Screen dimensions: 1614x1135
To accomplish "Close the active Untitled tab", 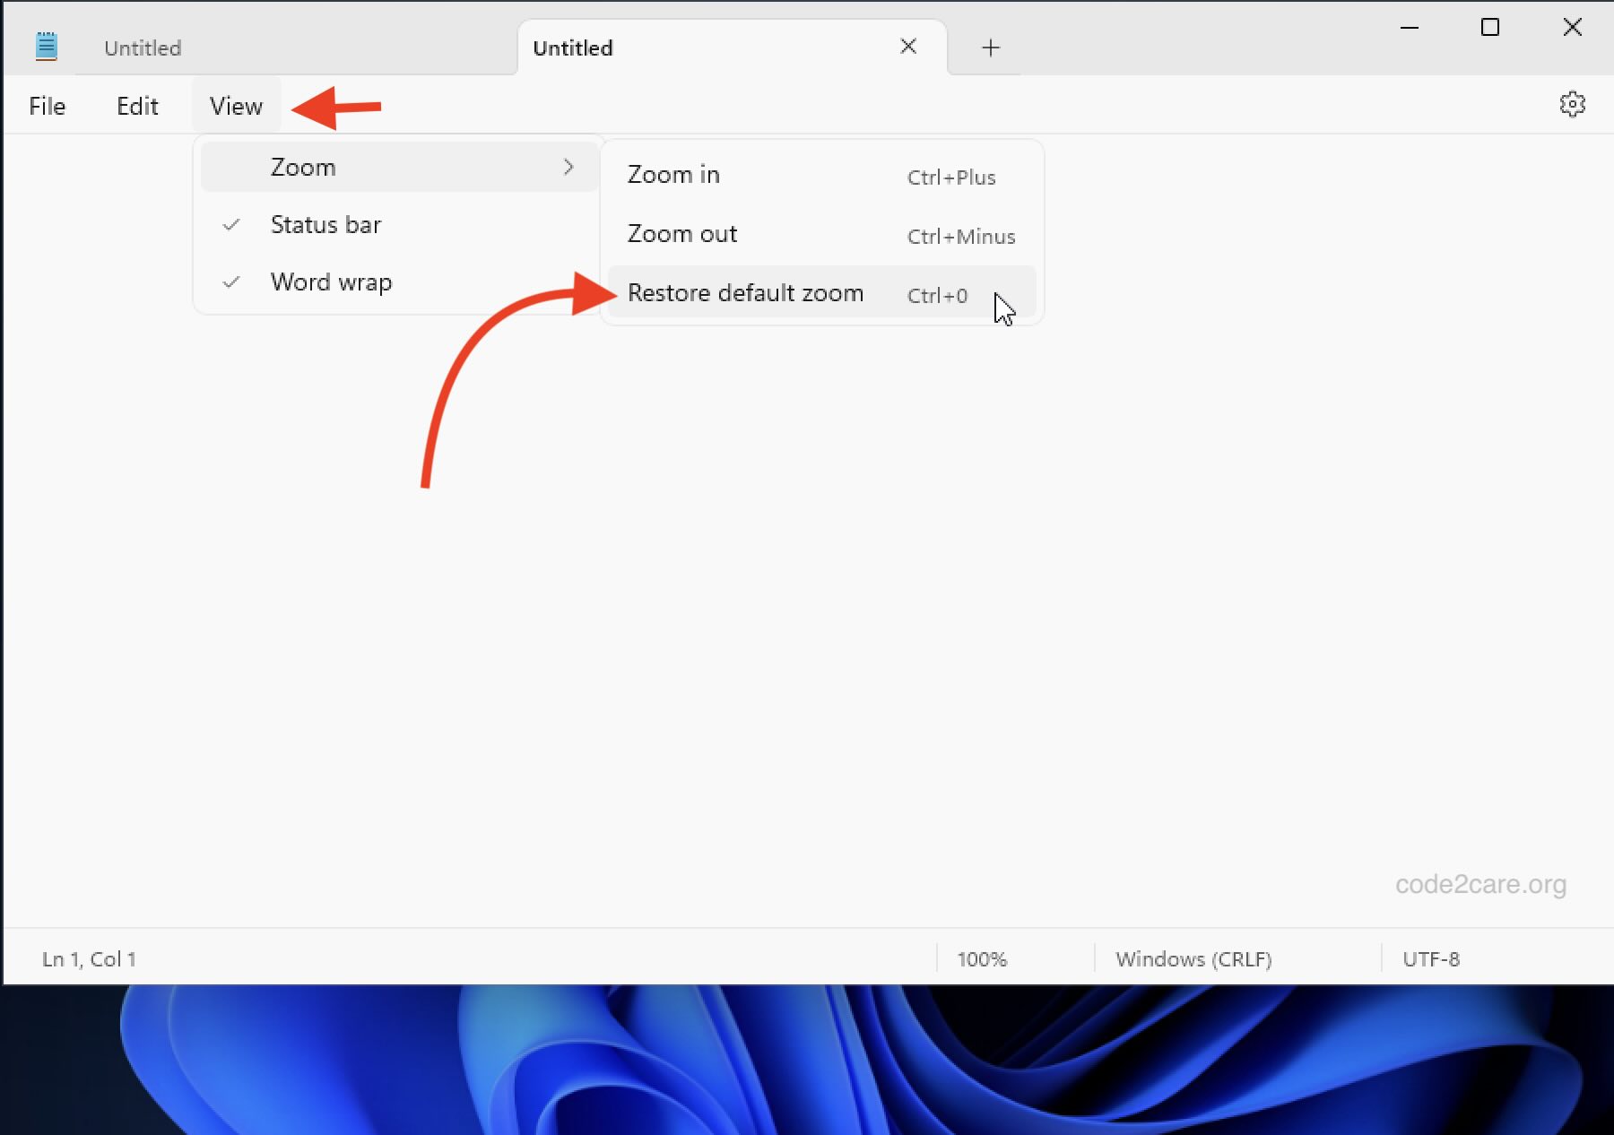I will (x=908, y=47).
